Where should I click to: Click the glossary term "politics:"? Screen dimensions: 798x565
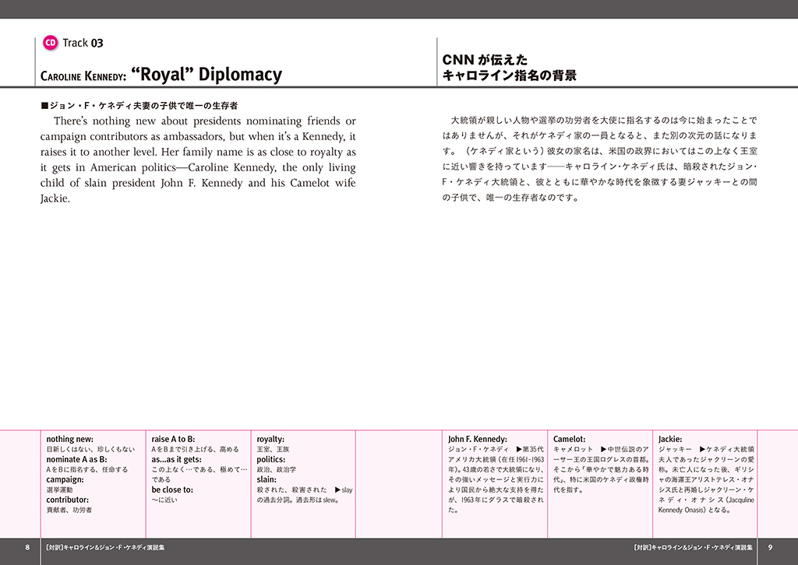point(270,459)
